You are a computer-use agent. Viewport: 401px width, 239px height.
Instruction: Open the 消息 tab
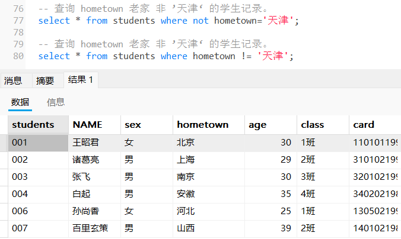(16, 80)
